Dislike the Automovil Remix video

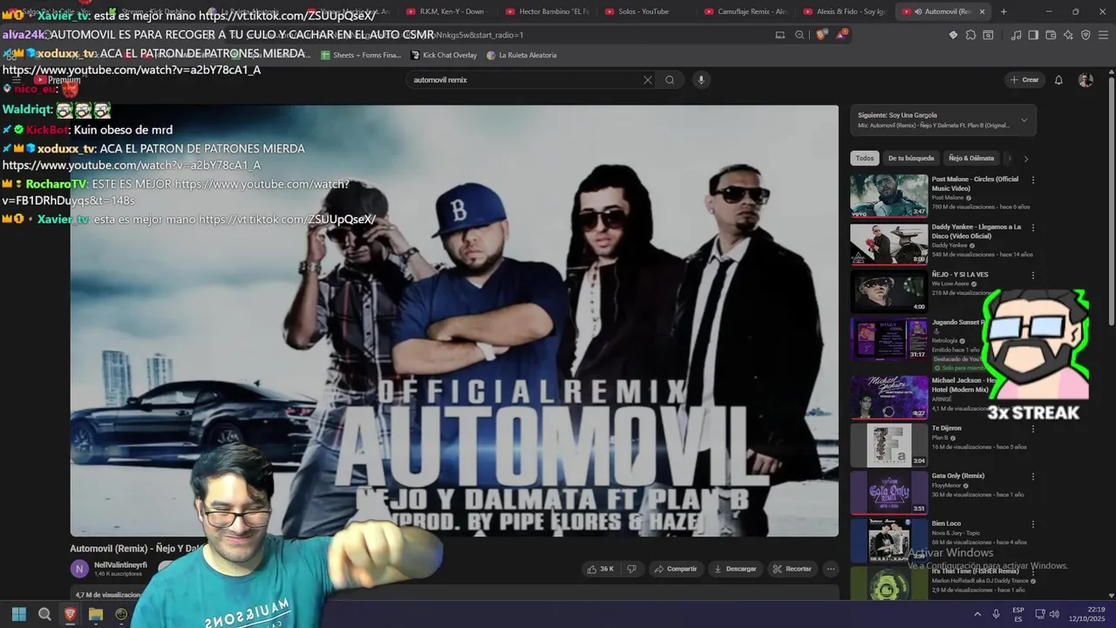[632, 569]
